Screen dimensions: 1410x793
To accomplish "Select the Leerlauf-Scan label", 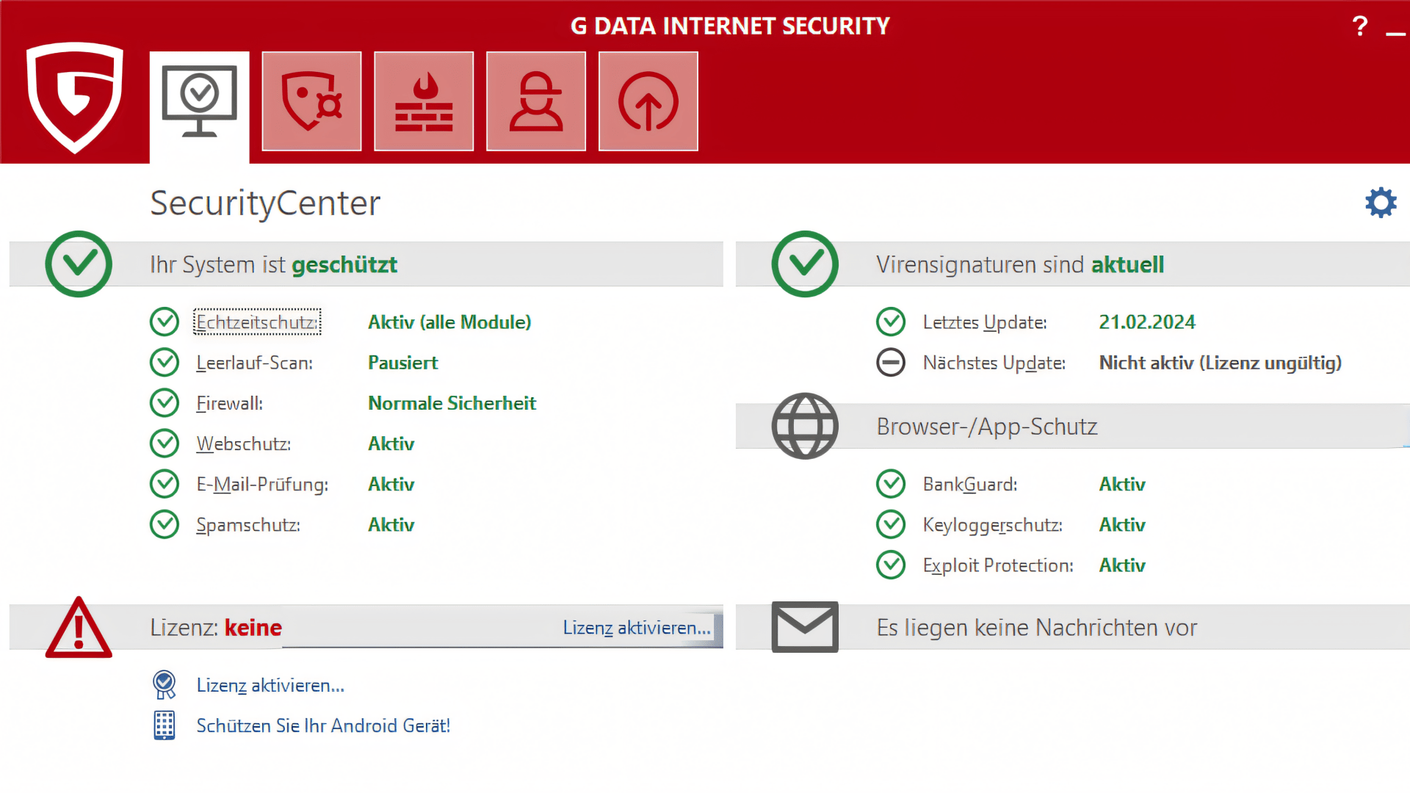I will (254, 363).
